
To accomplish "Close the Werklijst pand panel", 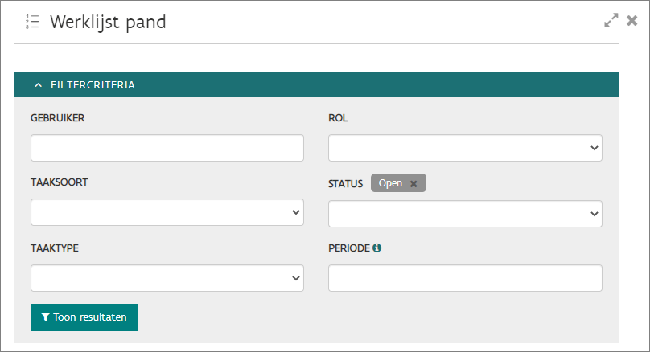I will [x=632, y=22].
